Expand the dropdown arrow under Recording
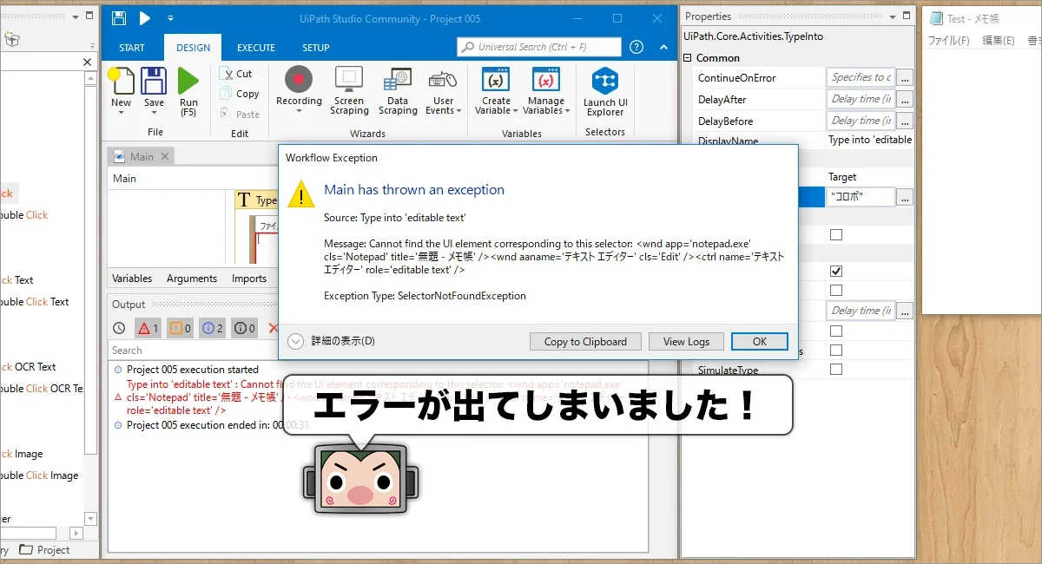This screenshot has height=564, width=1042. (299, 113)
